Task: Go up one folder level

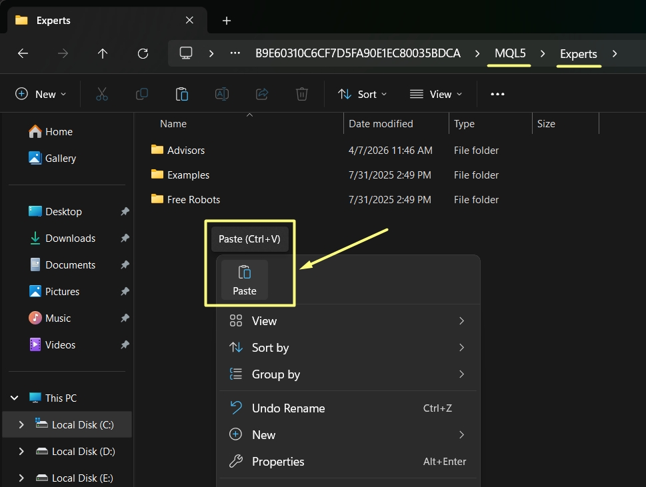Action: (103, 54)
